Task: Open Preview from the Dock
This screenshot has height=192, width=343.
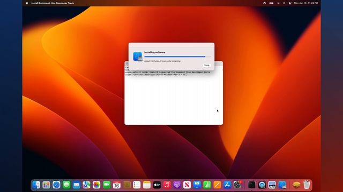Action: point(272,185)
